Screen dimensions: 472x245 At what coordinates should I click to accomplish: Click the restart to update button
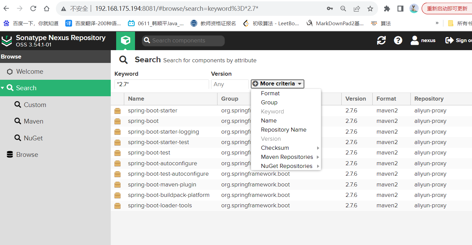447,9
